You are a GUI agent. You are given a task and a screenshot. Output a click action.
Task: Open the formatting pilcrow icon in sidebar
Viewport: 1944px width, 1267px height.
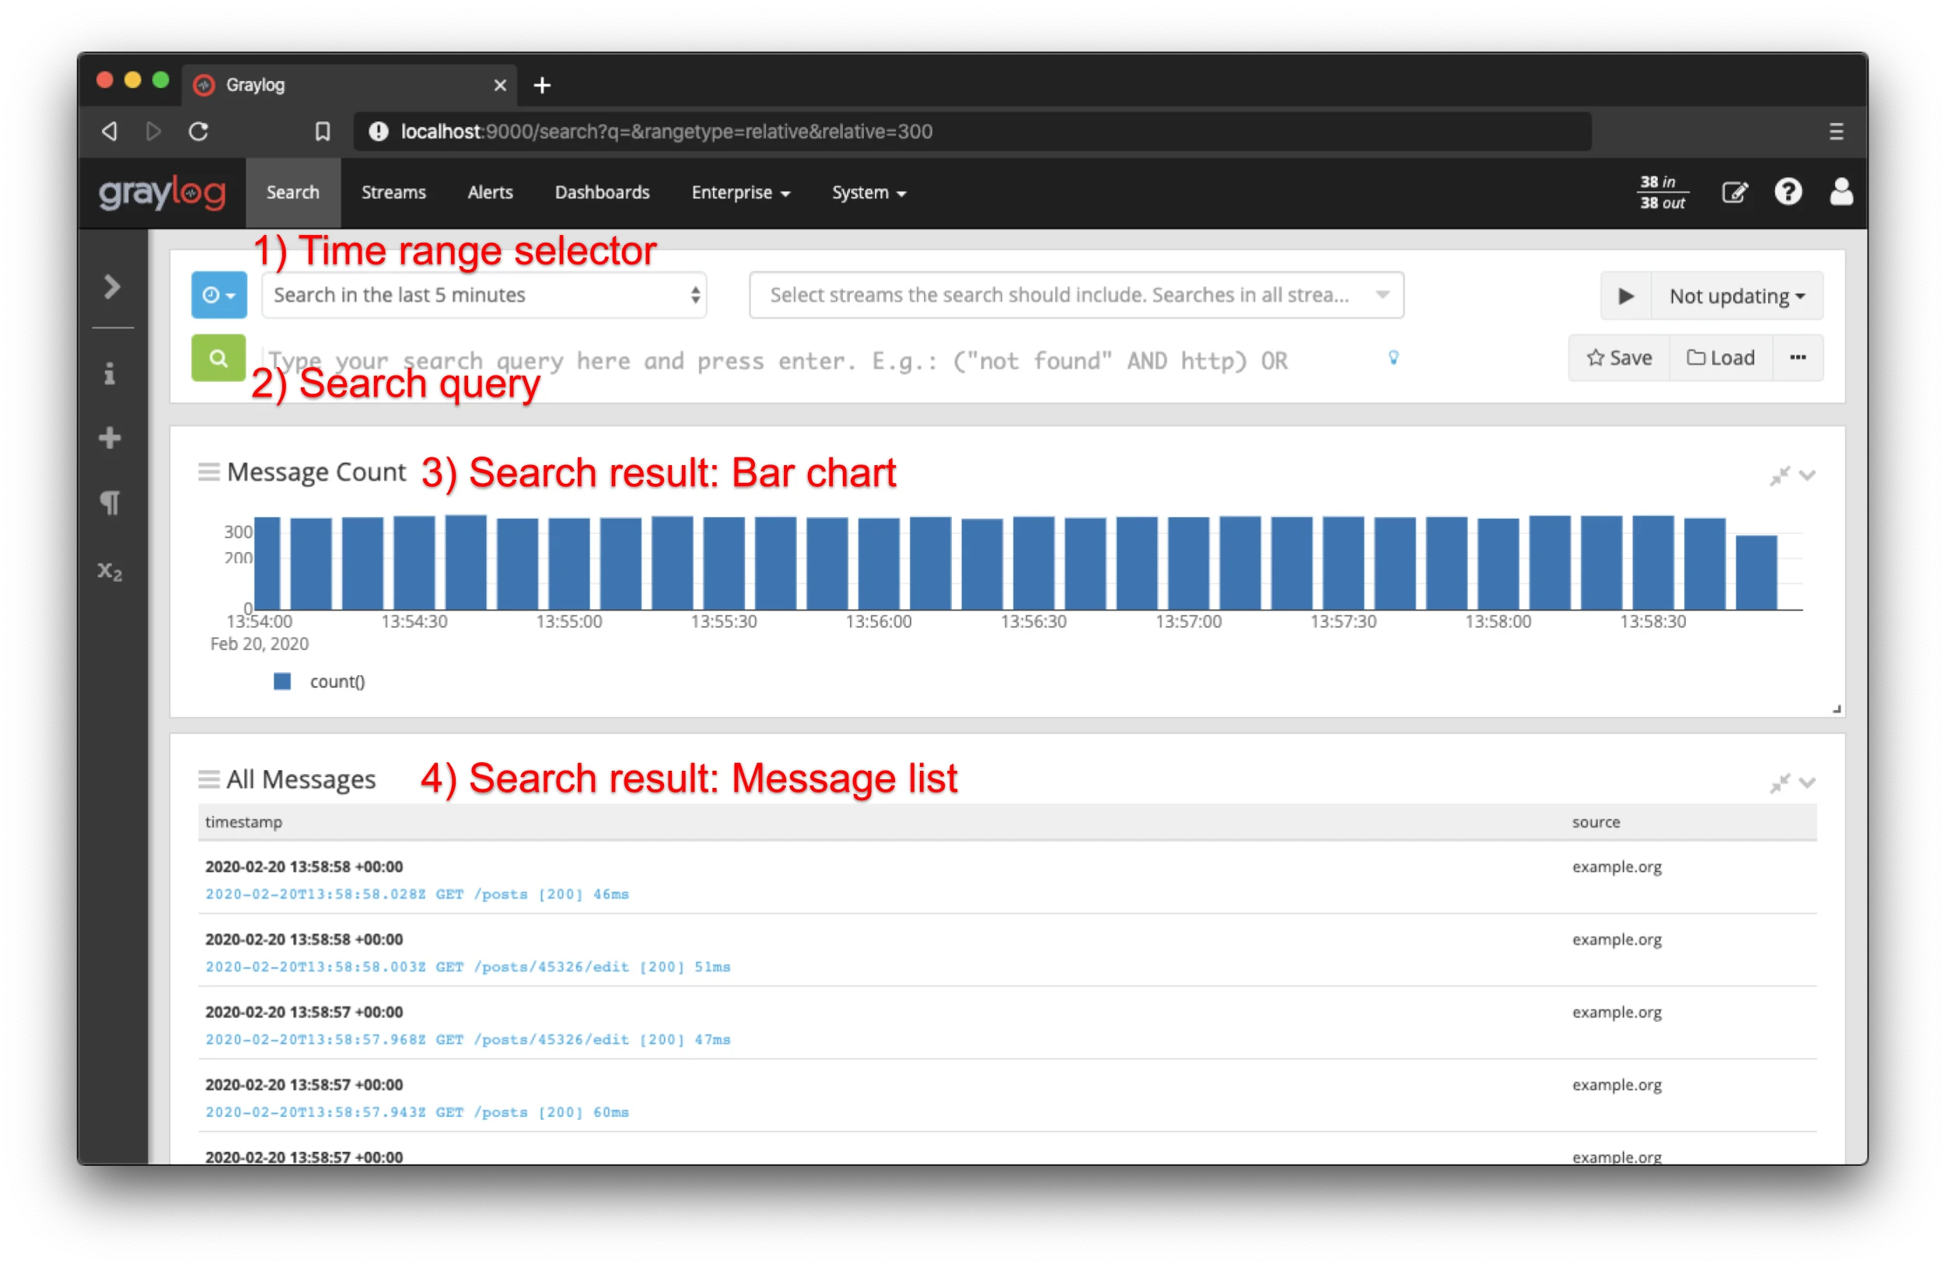tap(110, 502)
